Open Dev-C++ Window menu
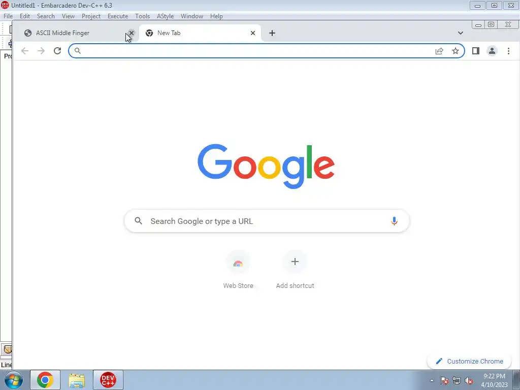This screenshot has width=520, height=390. (x=191, y=16)
